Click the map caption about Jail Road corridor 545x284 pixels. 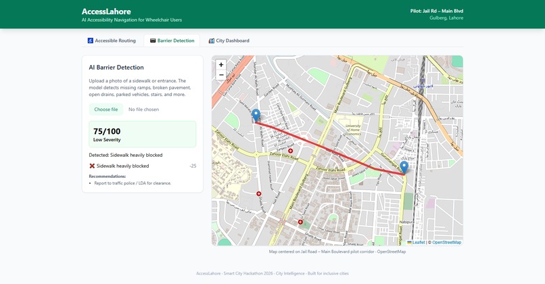[337, 252]
